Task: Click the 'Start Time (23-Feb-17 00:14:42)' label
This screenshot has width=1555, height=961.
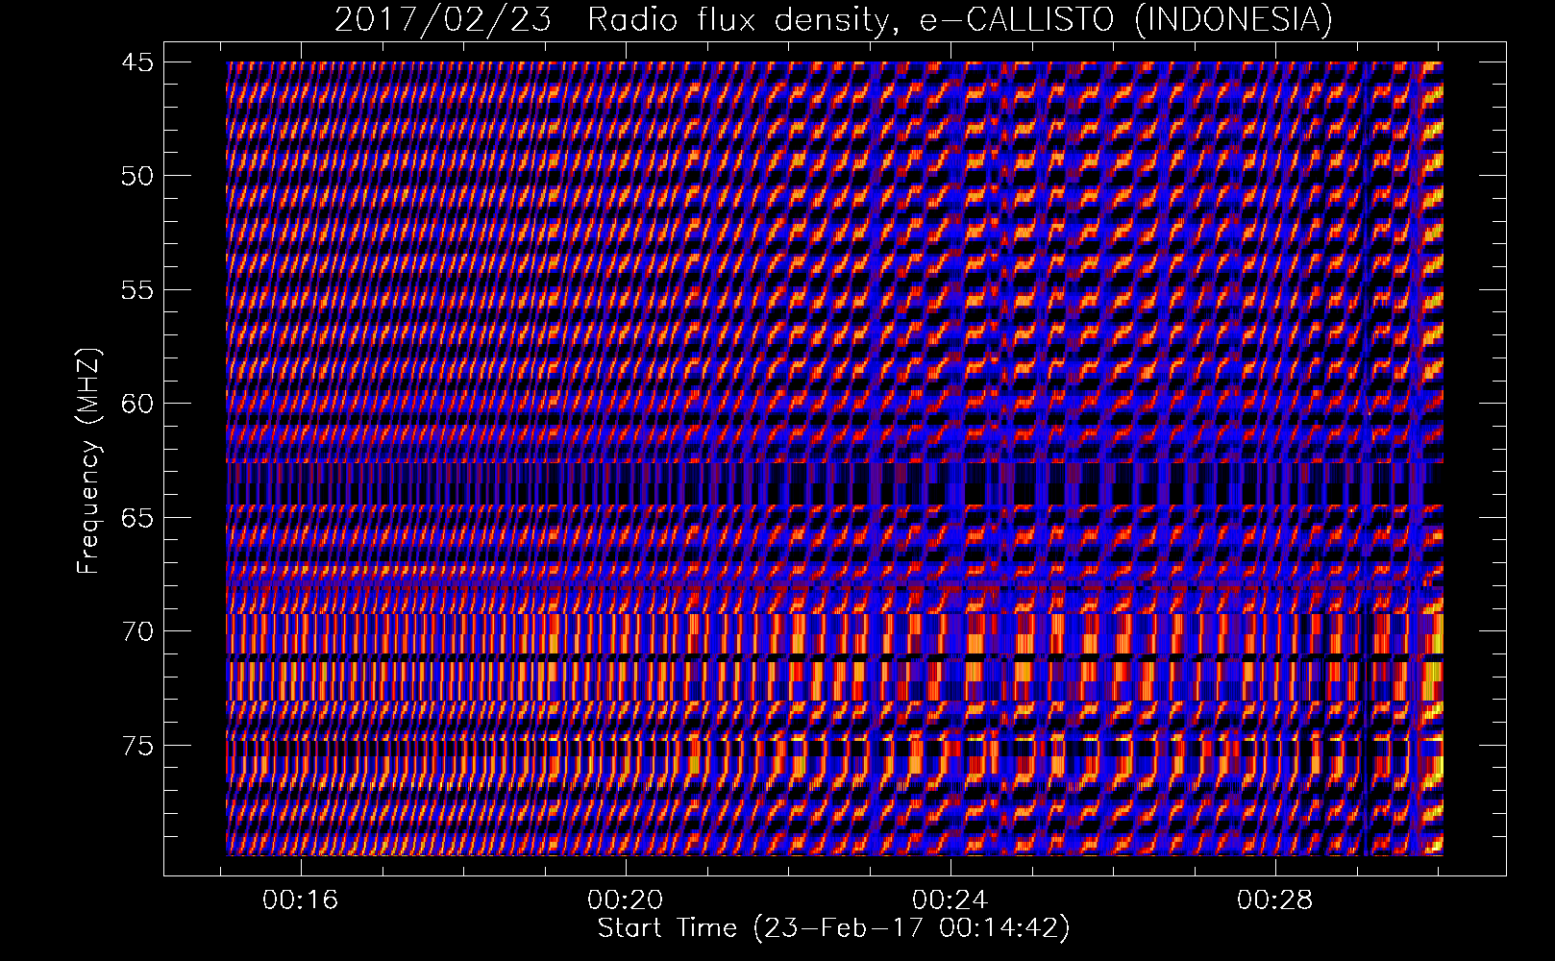Action: tap(833, 928)
